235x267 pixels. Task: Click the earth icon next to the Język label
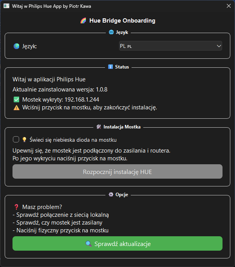pyautogui.click(x=16, y=46)
